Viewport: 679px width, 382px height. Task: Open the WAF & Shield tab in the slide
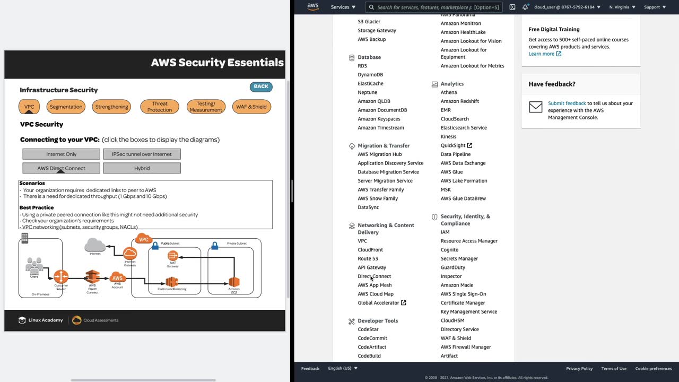(x=251, y=107)
